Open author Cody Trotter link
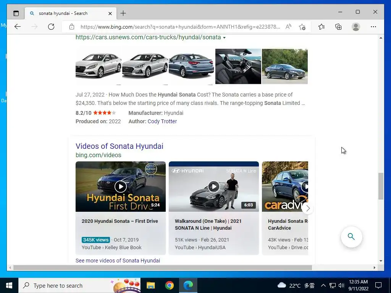This screenshot has width=391, height=293. [162, 121]
